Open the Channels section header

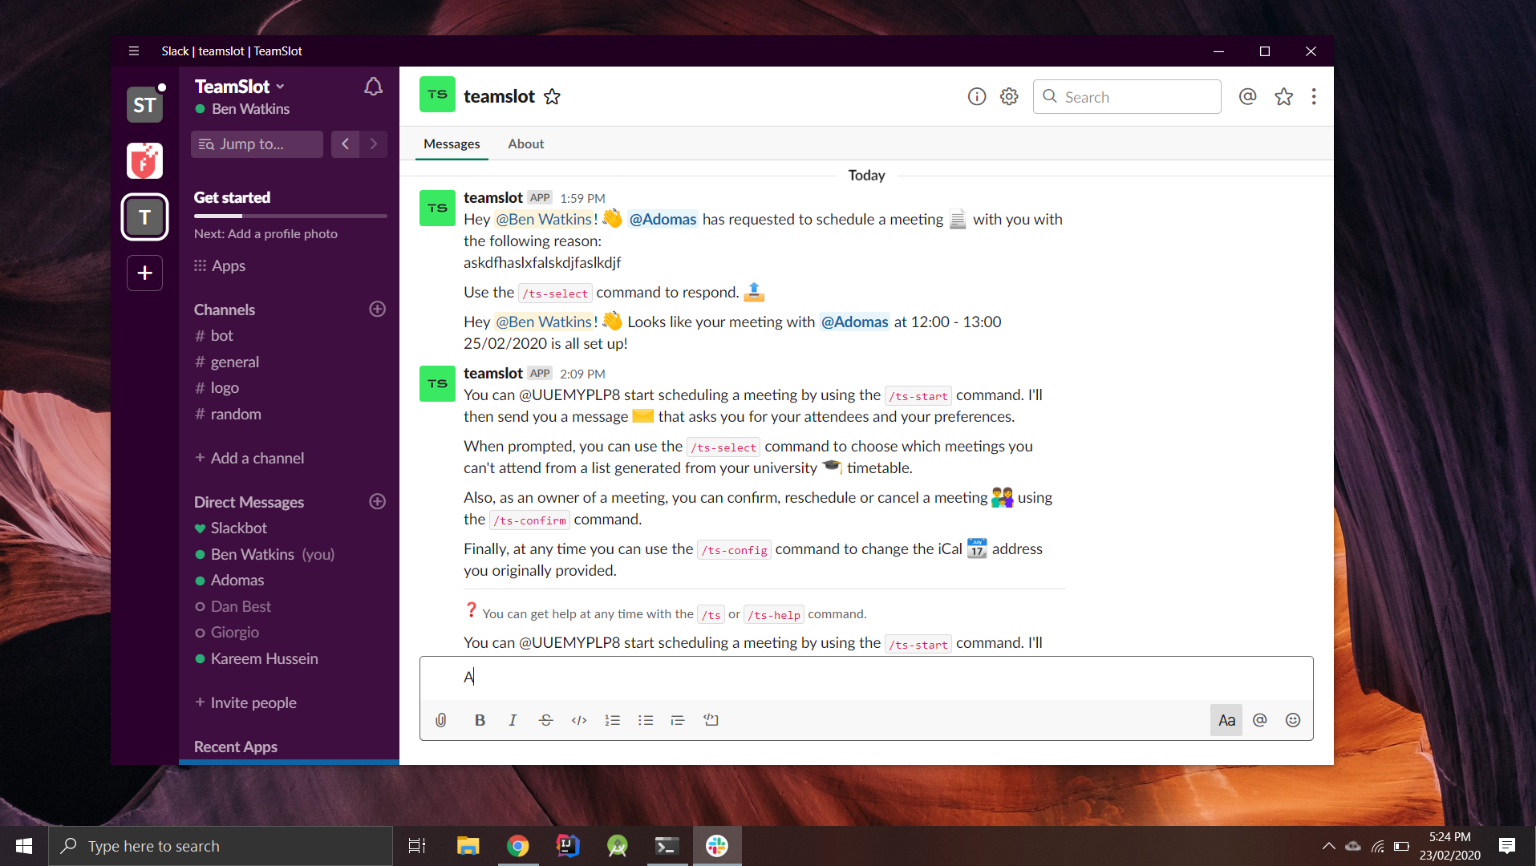[x=225, y=310]
